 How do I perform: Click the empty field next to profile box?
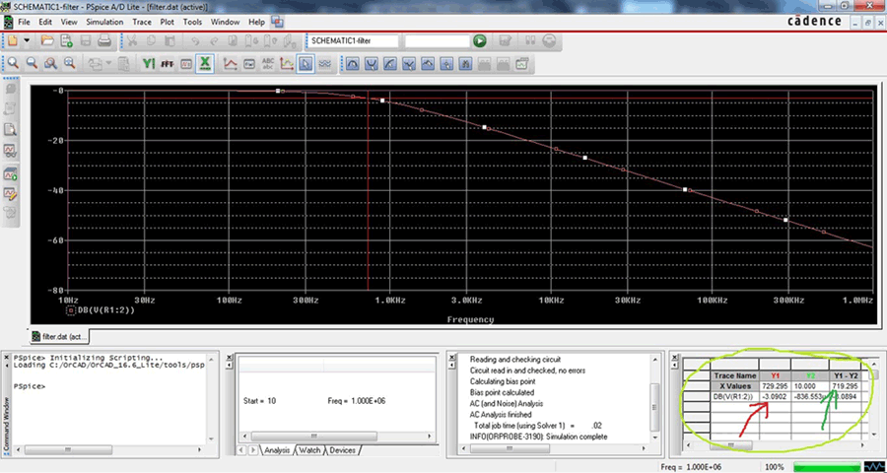pos(438,40)
